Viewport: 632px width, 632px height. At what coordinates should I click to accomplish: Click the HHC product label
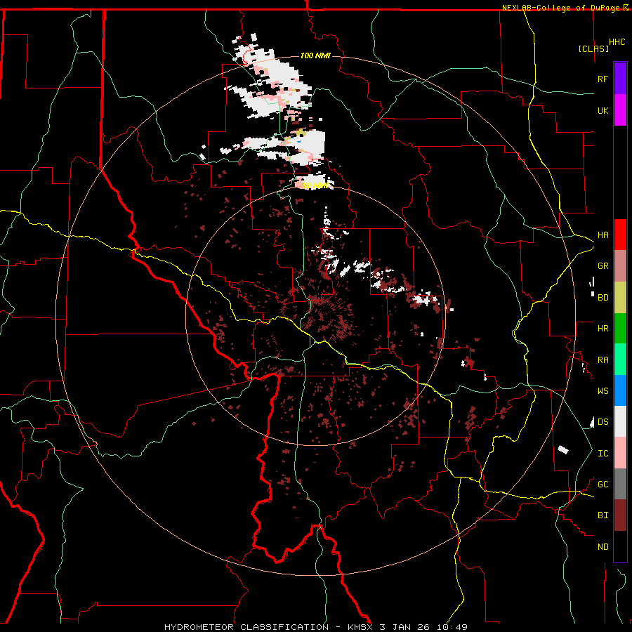pyautogui.click(x=617, y=42)
